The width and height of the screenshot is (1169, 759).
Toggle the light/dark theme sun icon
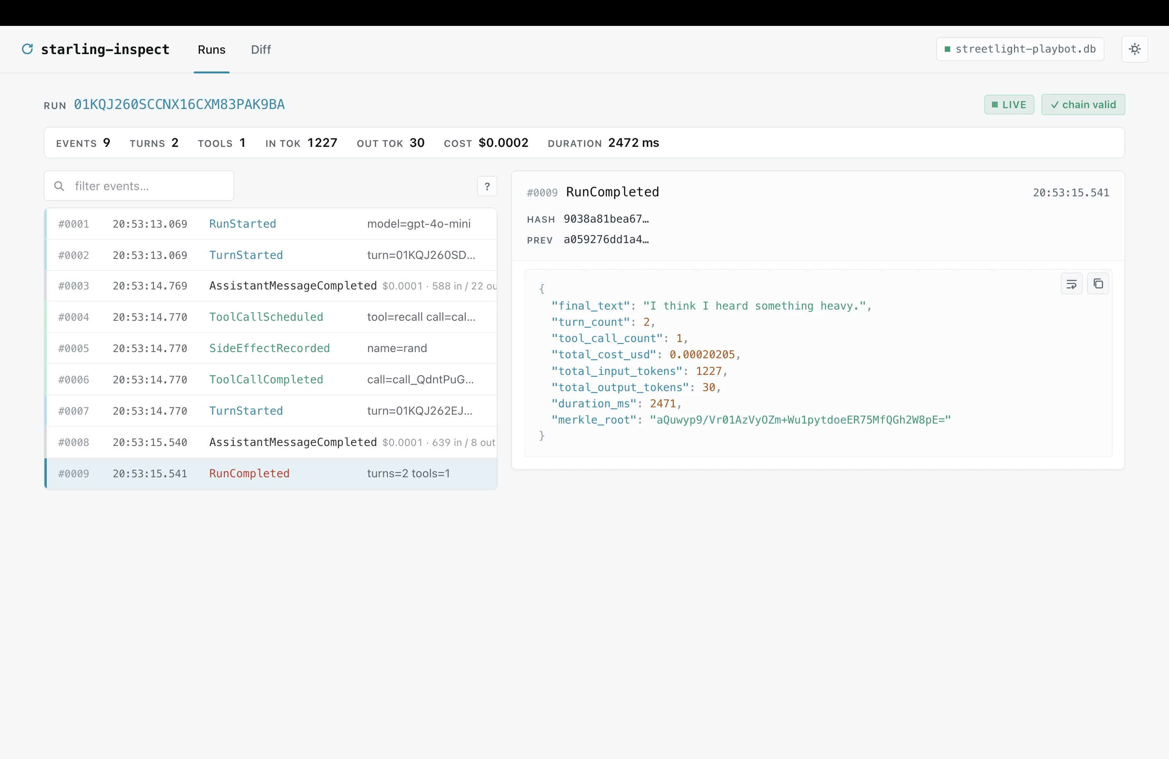pos(1135,49)
